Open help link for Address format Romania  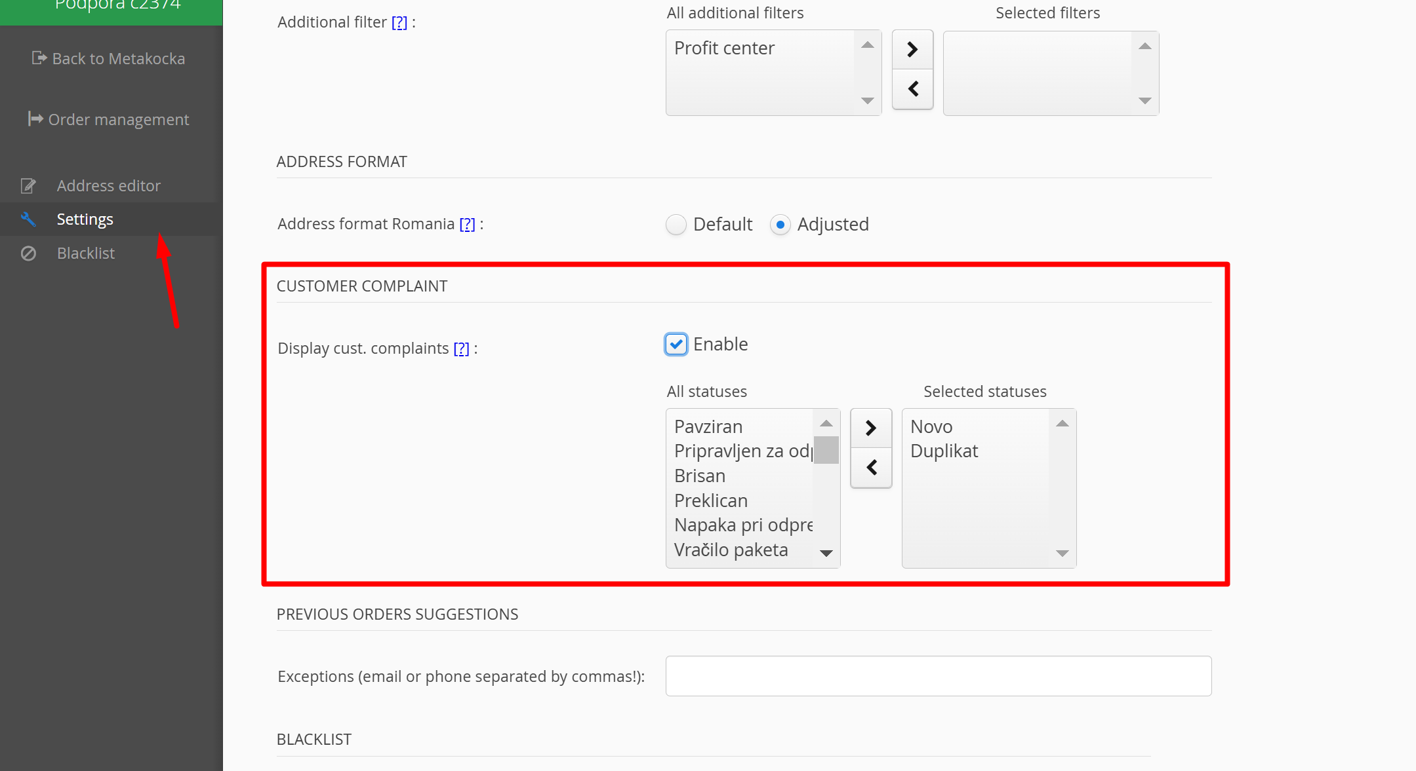[466, 225]
